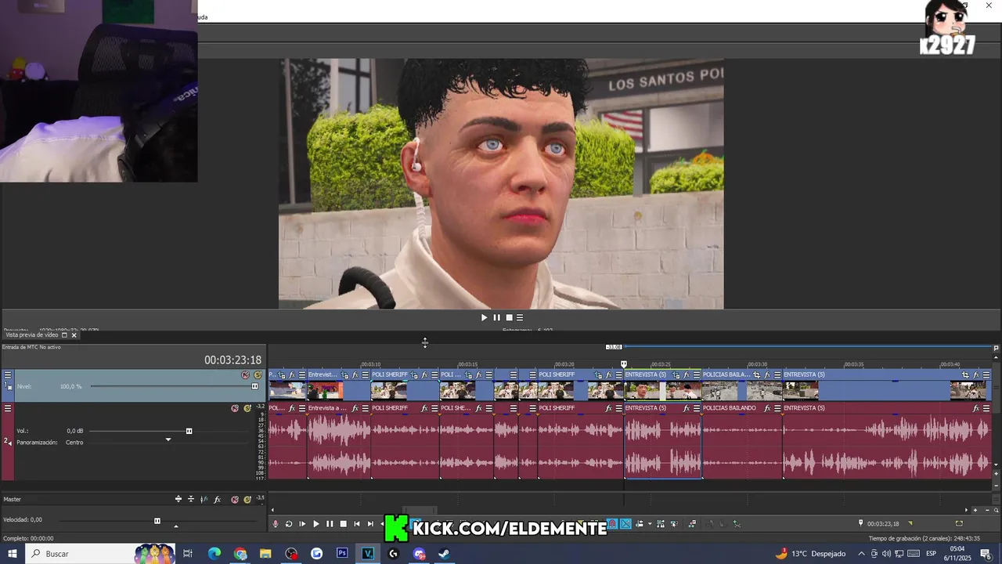
Task: Open the Panoramización dropdown arrow
Action: (168, 439)
